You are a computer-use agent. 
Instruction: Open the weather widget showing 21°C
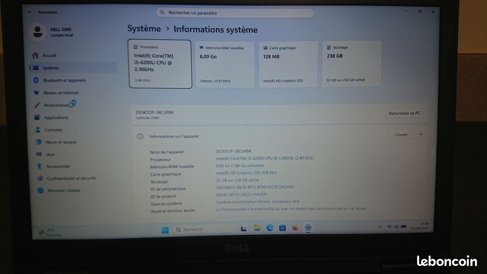(x=49, y=232)
